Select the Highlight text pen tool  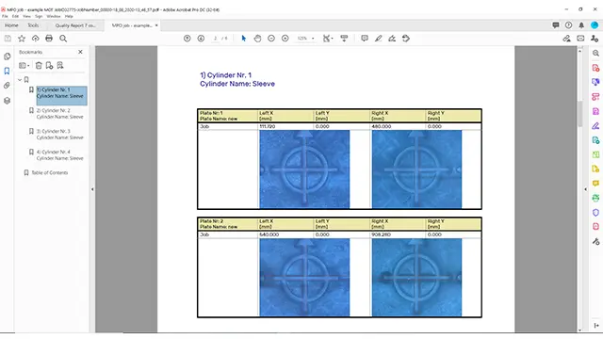pyautogui.click(x=379, y=39)
